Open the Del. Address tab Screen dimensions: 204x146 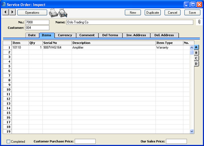click(x=164, y=35)
